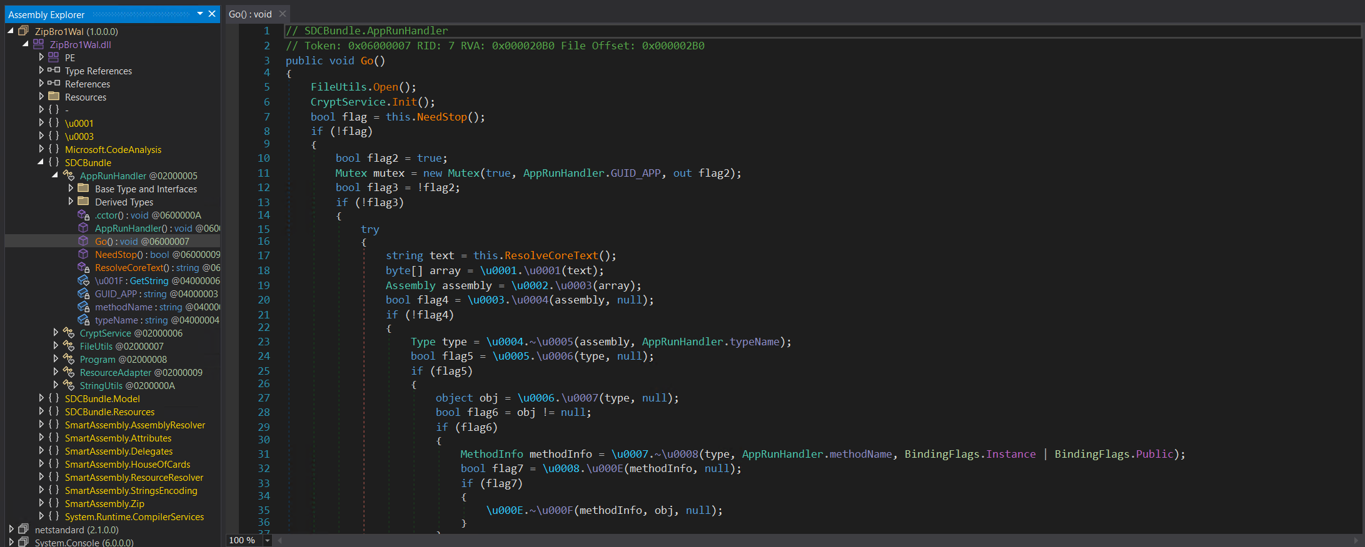
Task: Open the Assembly Explorer panel options dropdown arrow
Action: click(199, 14)
